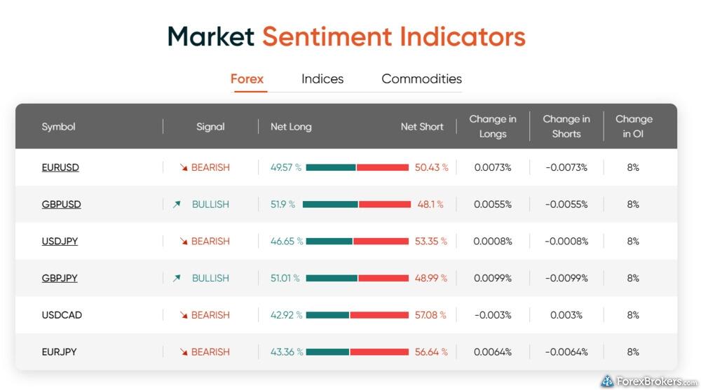
Task: Click the Symbol column header
Action: point(59,127)
